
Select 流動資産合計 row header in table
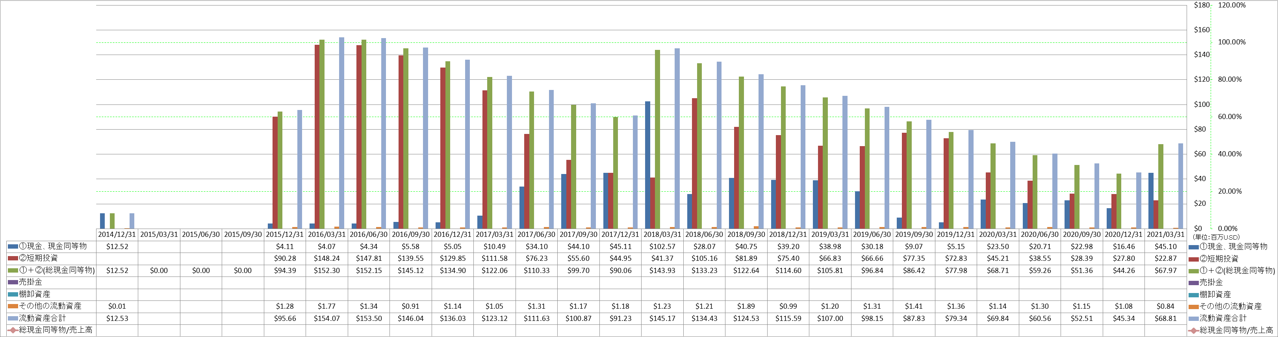tap(52, 318)
